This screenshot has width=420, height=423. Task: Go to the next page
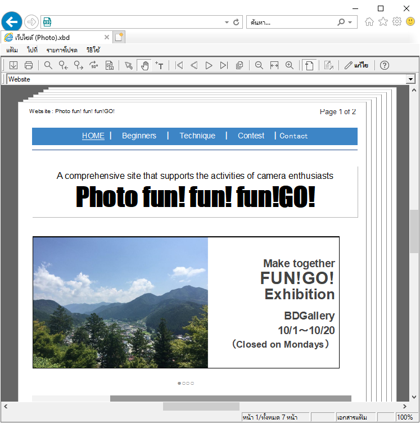pyautogui.click(x=209, y=65)
